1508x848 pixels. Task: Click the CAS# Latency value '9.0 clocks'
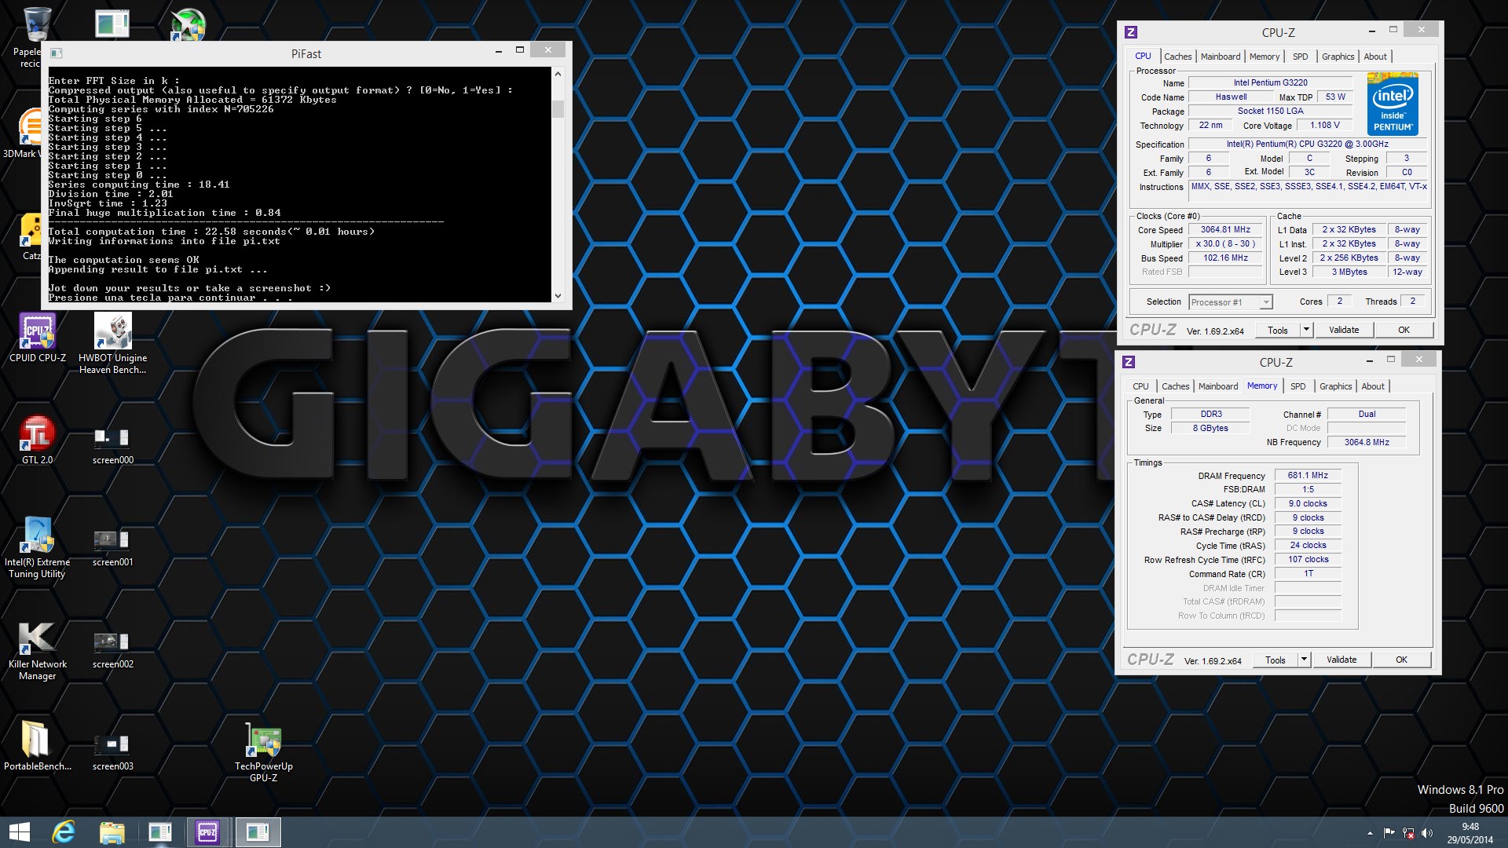(1308, 504)
